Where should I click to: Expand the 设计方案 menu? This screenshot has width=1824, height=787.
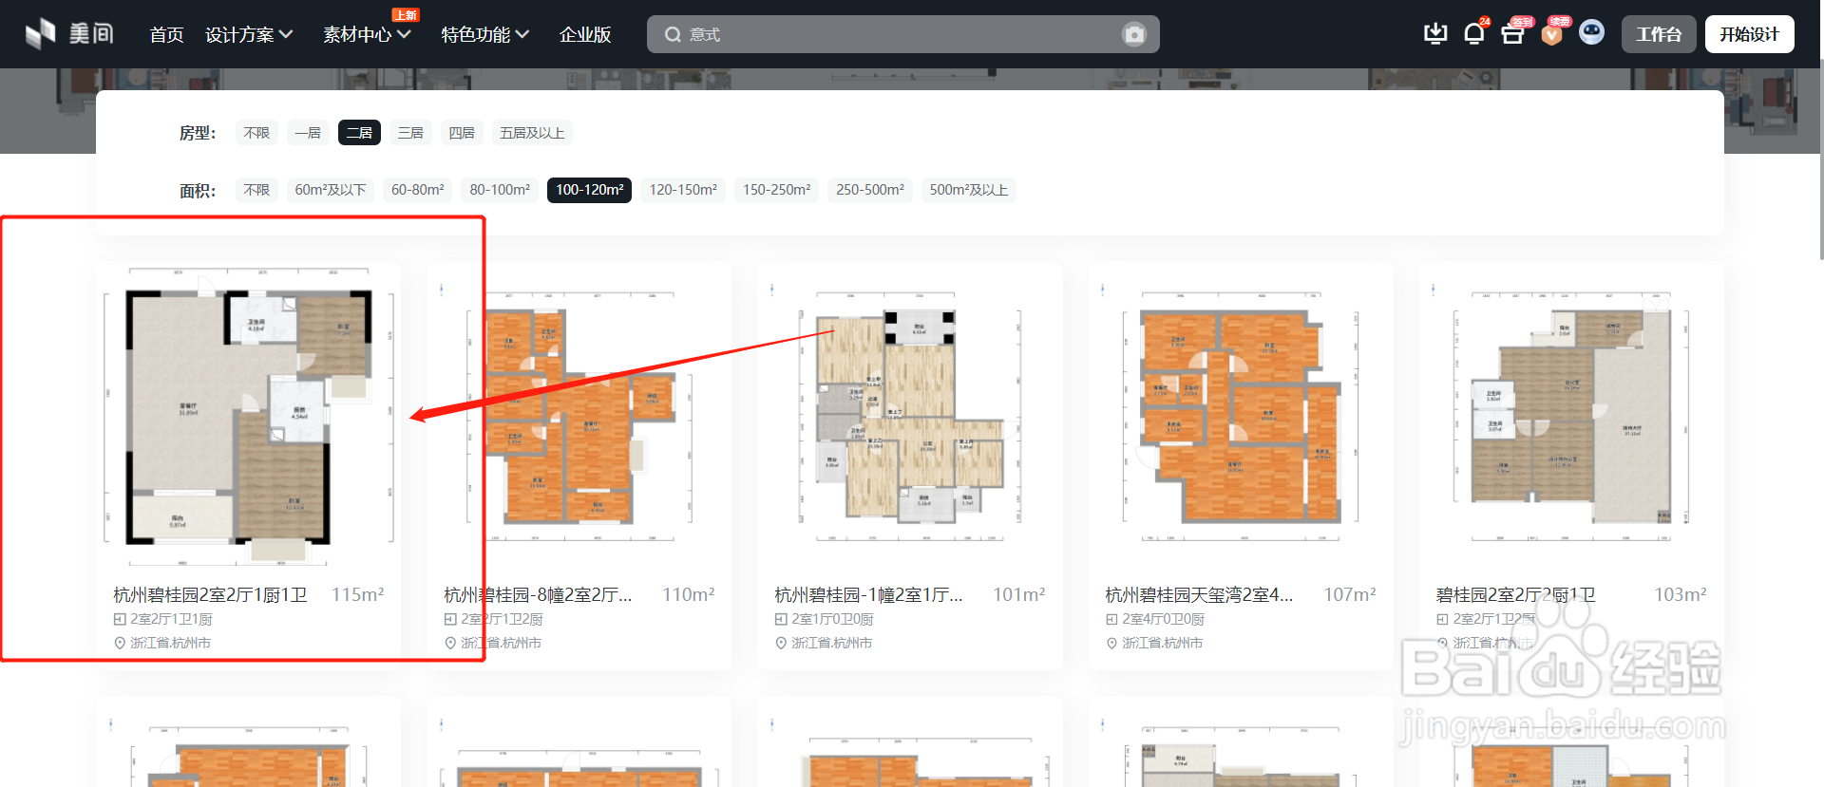[x=249, y=34]
